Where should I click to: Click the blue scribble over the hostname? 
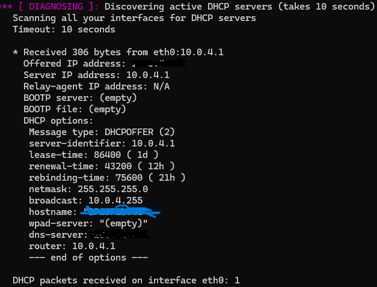(x=120, y=211)
